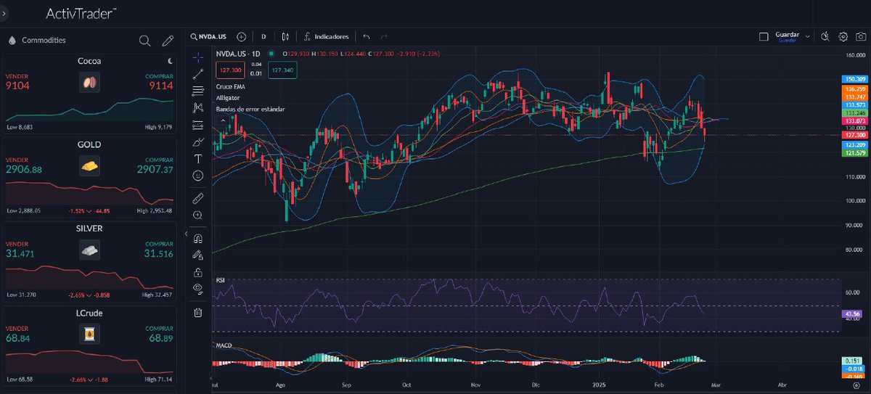Activate the zoom-in magnifier tool

point(197,215)
